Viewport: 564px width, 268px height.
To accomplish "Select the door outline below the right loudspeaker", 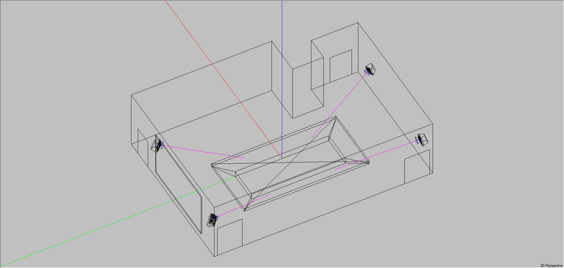I will (x=417, y=170).
